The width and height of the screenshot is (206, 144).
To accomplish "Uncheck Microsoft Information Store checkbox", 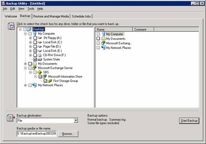I will [x=40, y=76].
